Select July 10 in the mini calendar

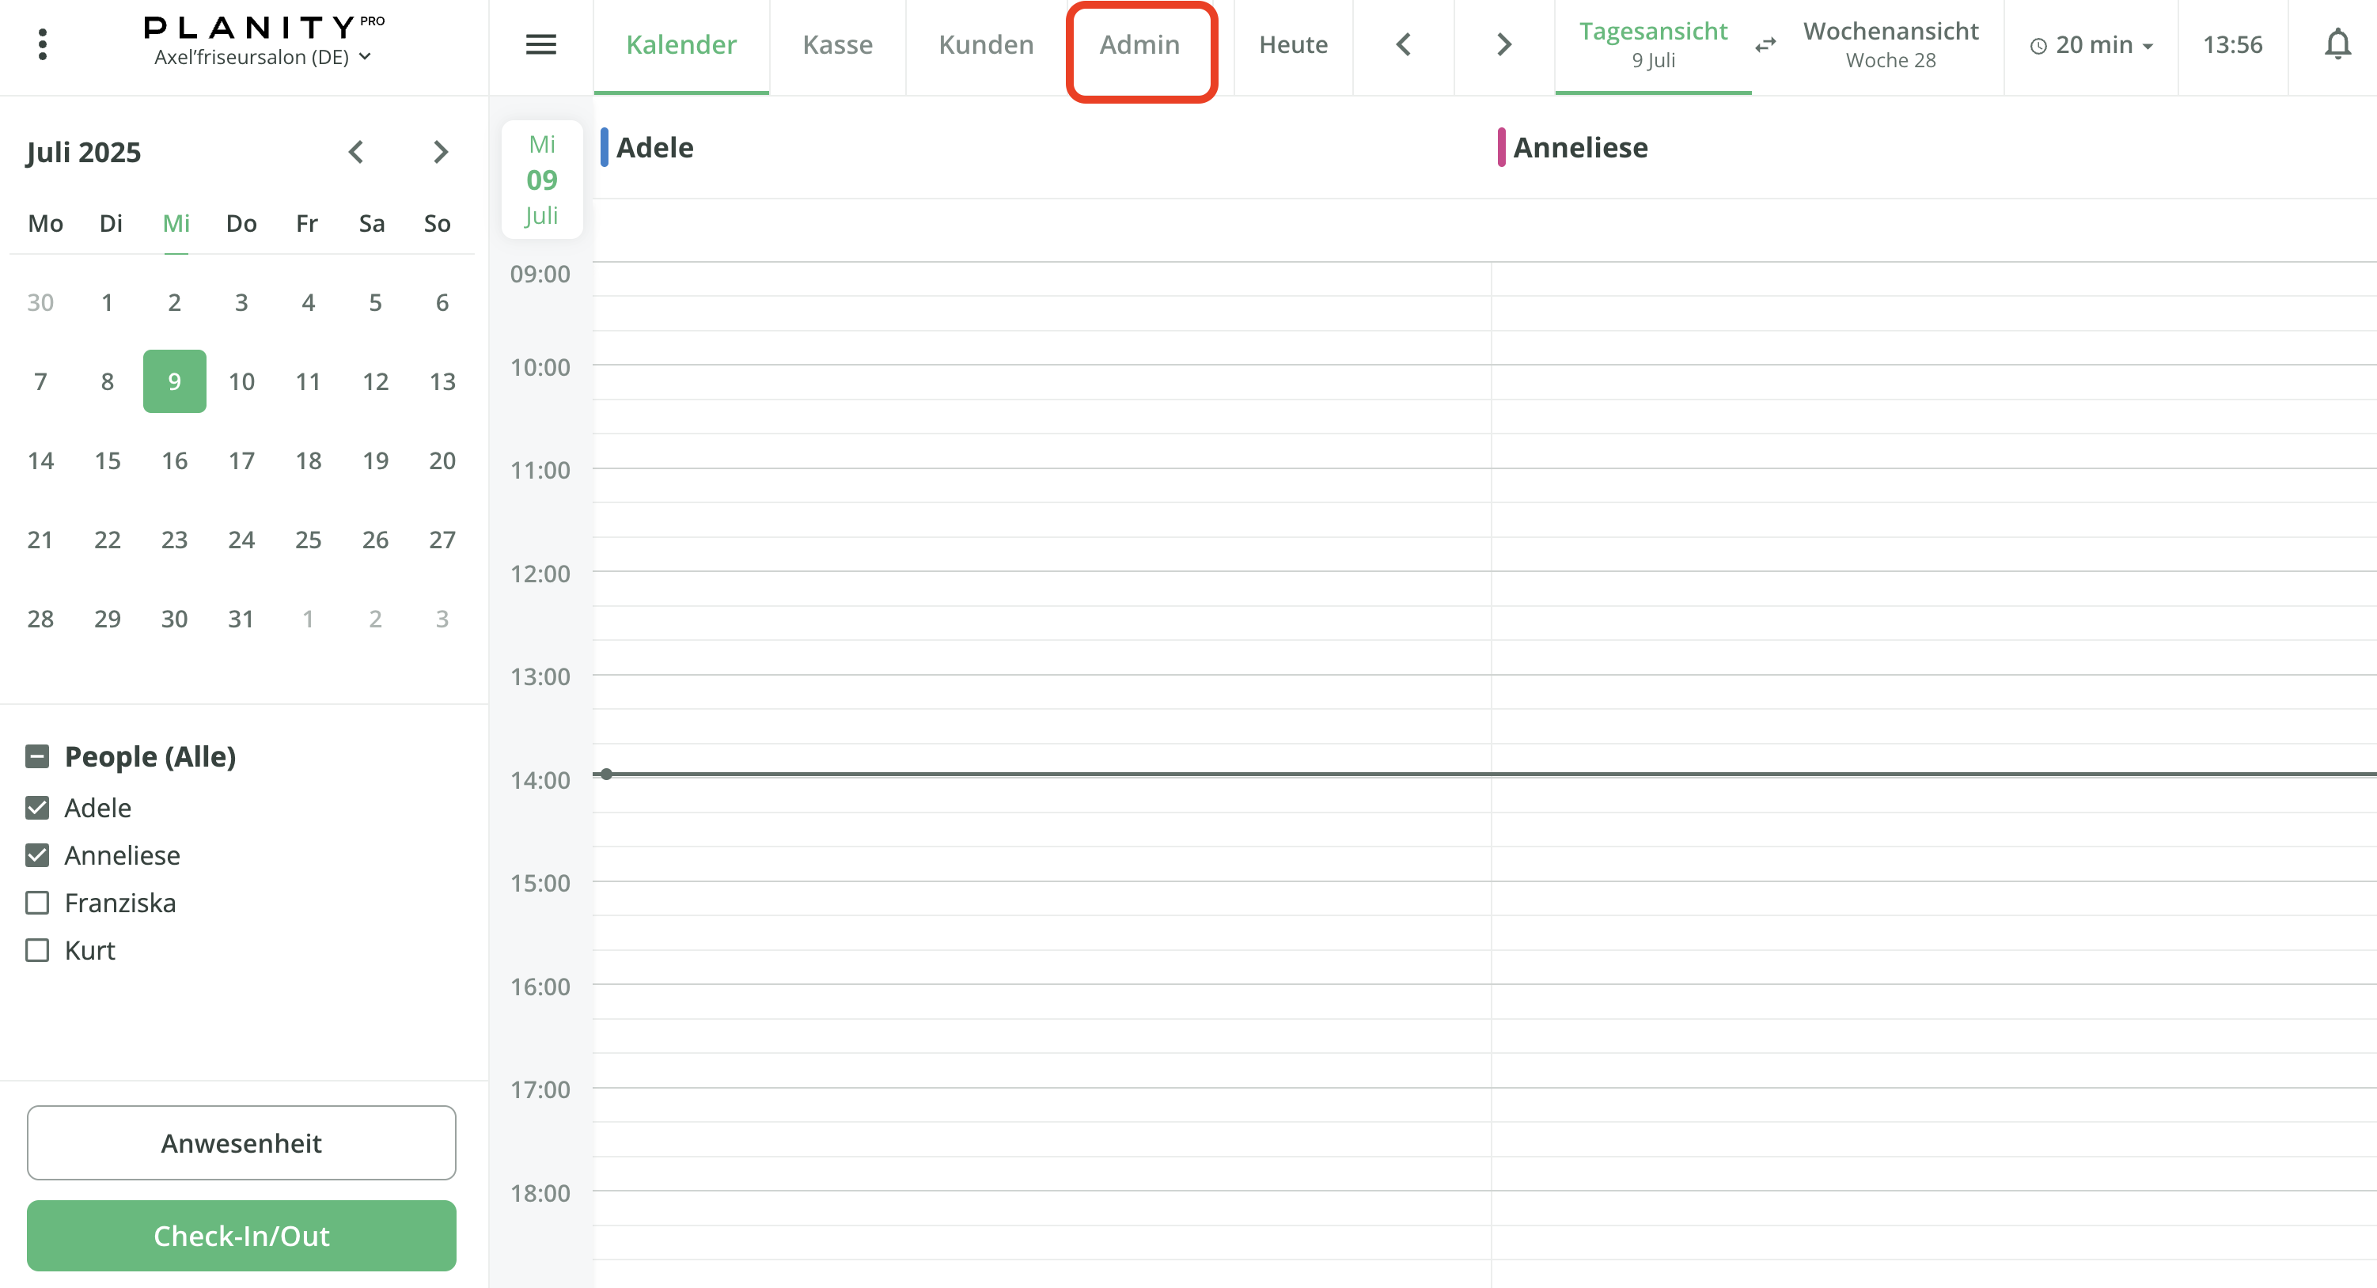click(x=241, y=381)
